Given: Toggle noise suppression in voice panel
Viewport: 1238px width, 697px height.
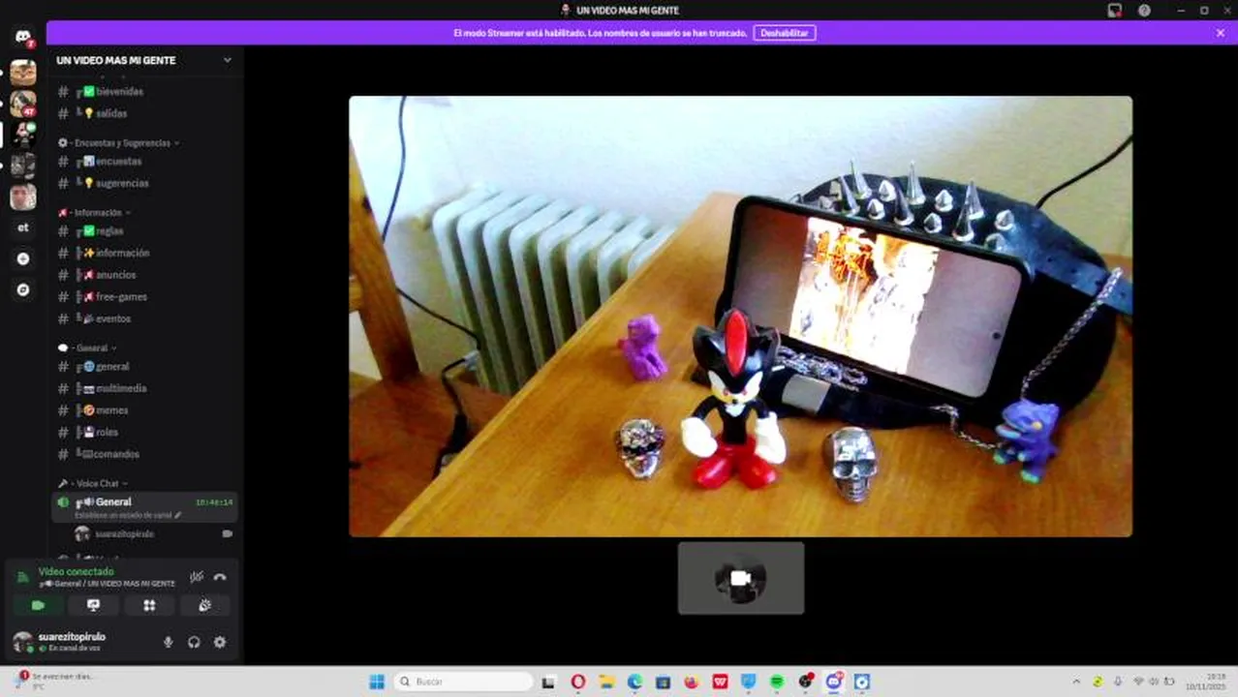Looking at the screenshot, I should coord(197,577).
